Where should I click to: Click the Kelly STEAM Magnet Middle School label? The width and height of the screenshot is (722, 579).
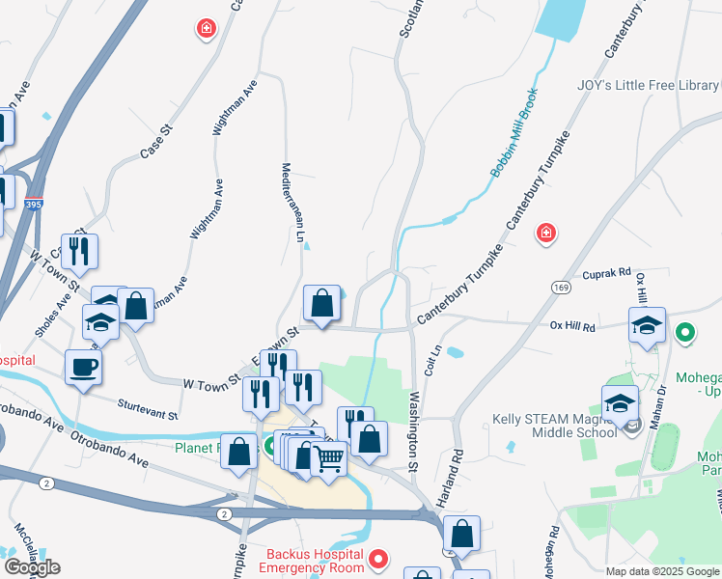coord(555,427)
